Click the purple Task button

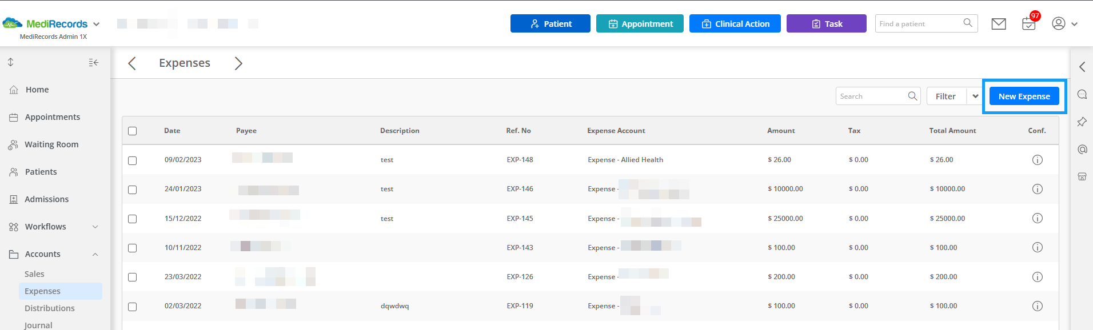click(x=826, y=23)
